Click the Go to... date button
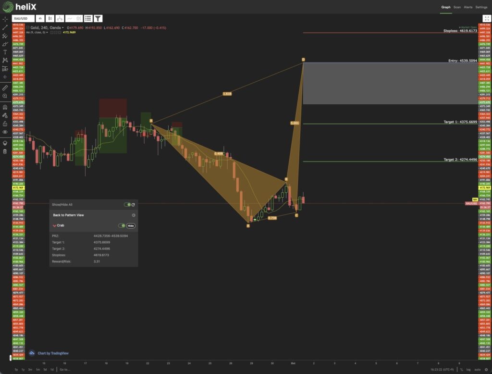492x374 pixels. [x=65, y=370]
